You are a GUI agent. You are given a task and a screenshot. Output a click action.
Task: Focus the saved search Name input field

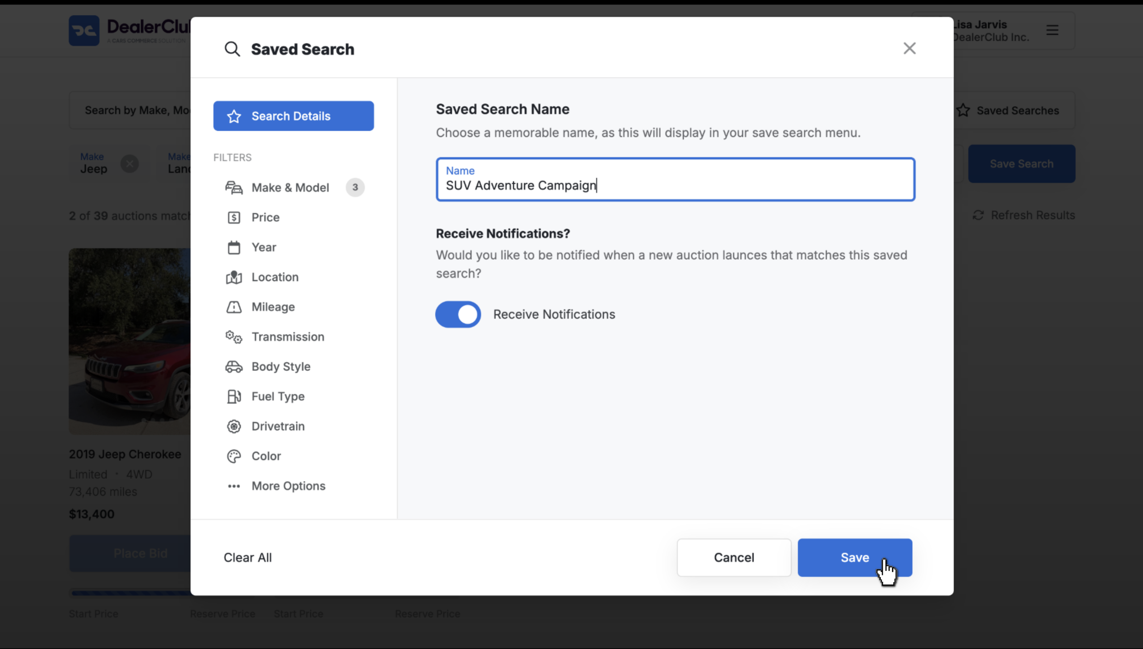click(x=676, y=179)
